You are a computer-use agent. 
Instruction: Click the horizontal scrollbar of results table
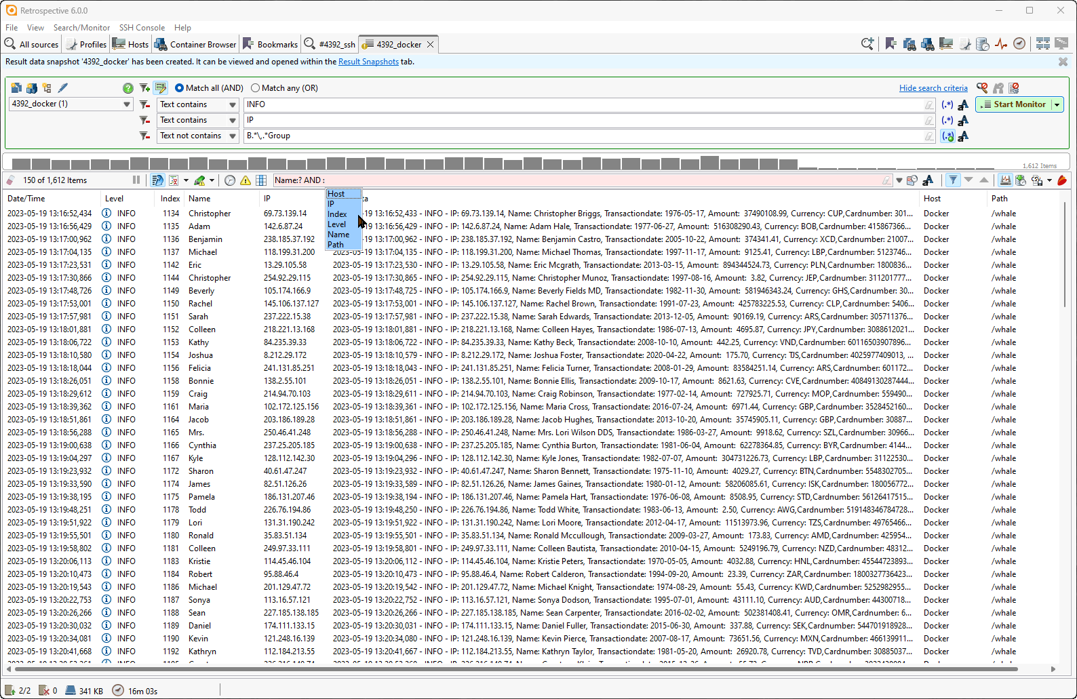point(515,669)
